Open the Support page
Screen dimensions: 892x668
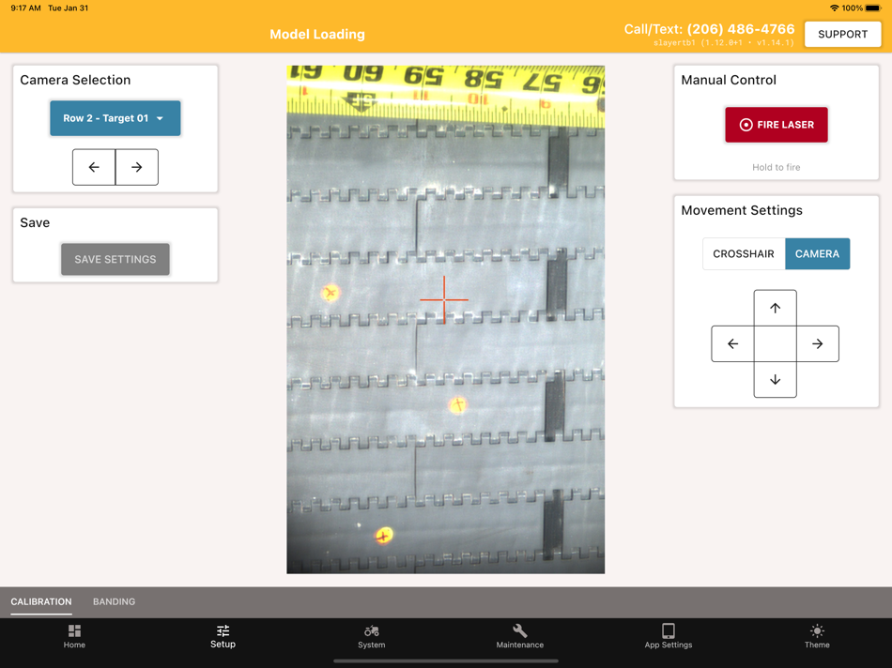pos(842,34)
